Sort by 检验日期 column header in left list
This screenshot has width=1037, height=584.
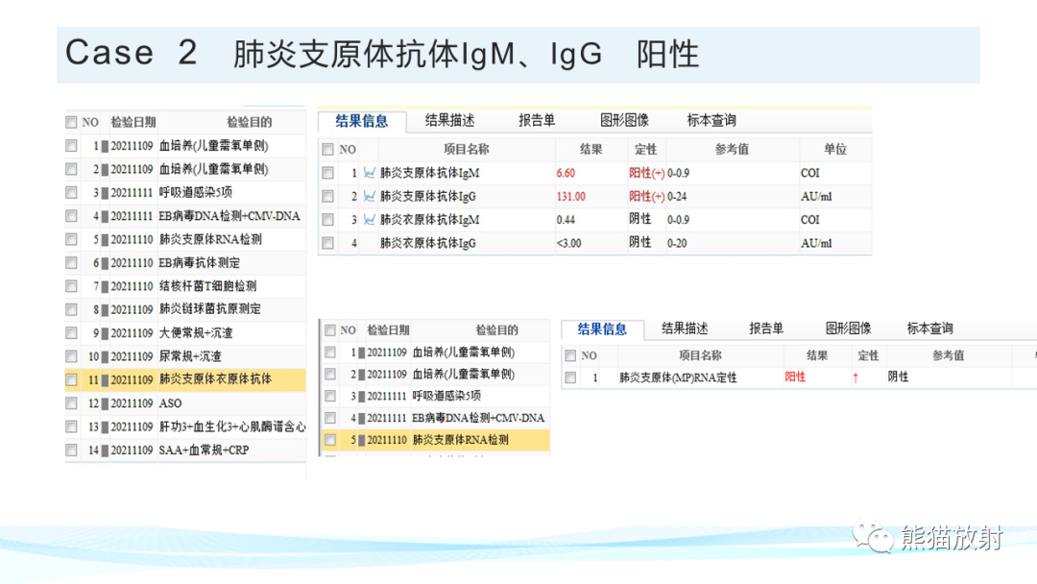(x=133, y=122)
